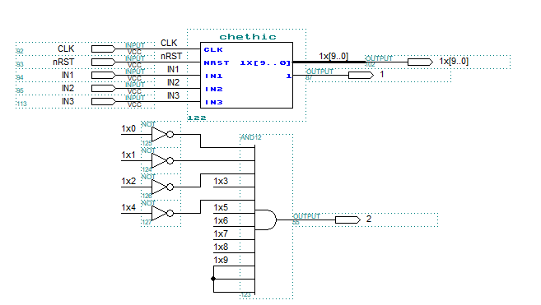Image resolution: width=541 pixels, height=305 pixels.
Task: Click the wire junction dot below 1x9
Action: tap(213, 279)
